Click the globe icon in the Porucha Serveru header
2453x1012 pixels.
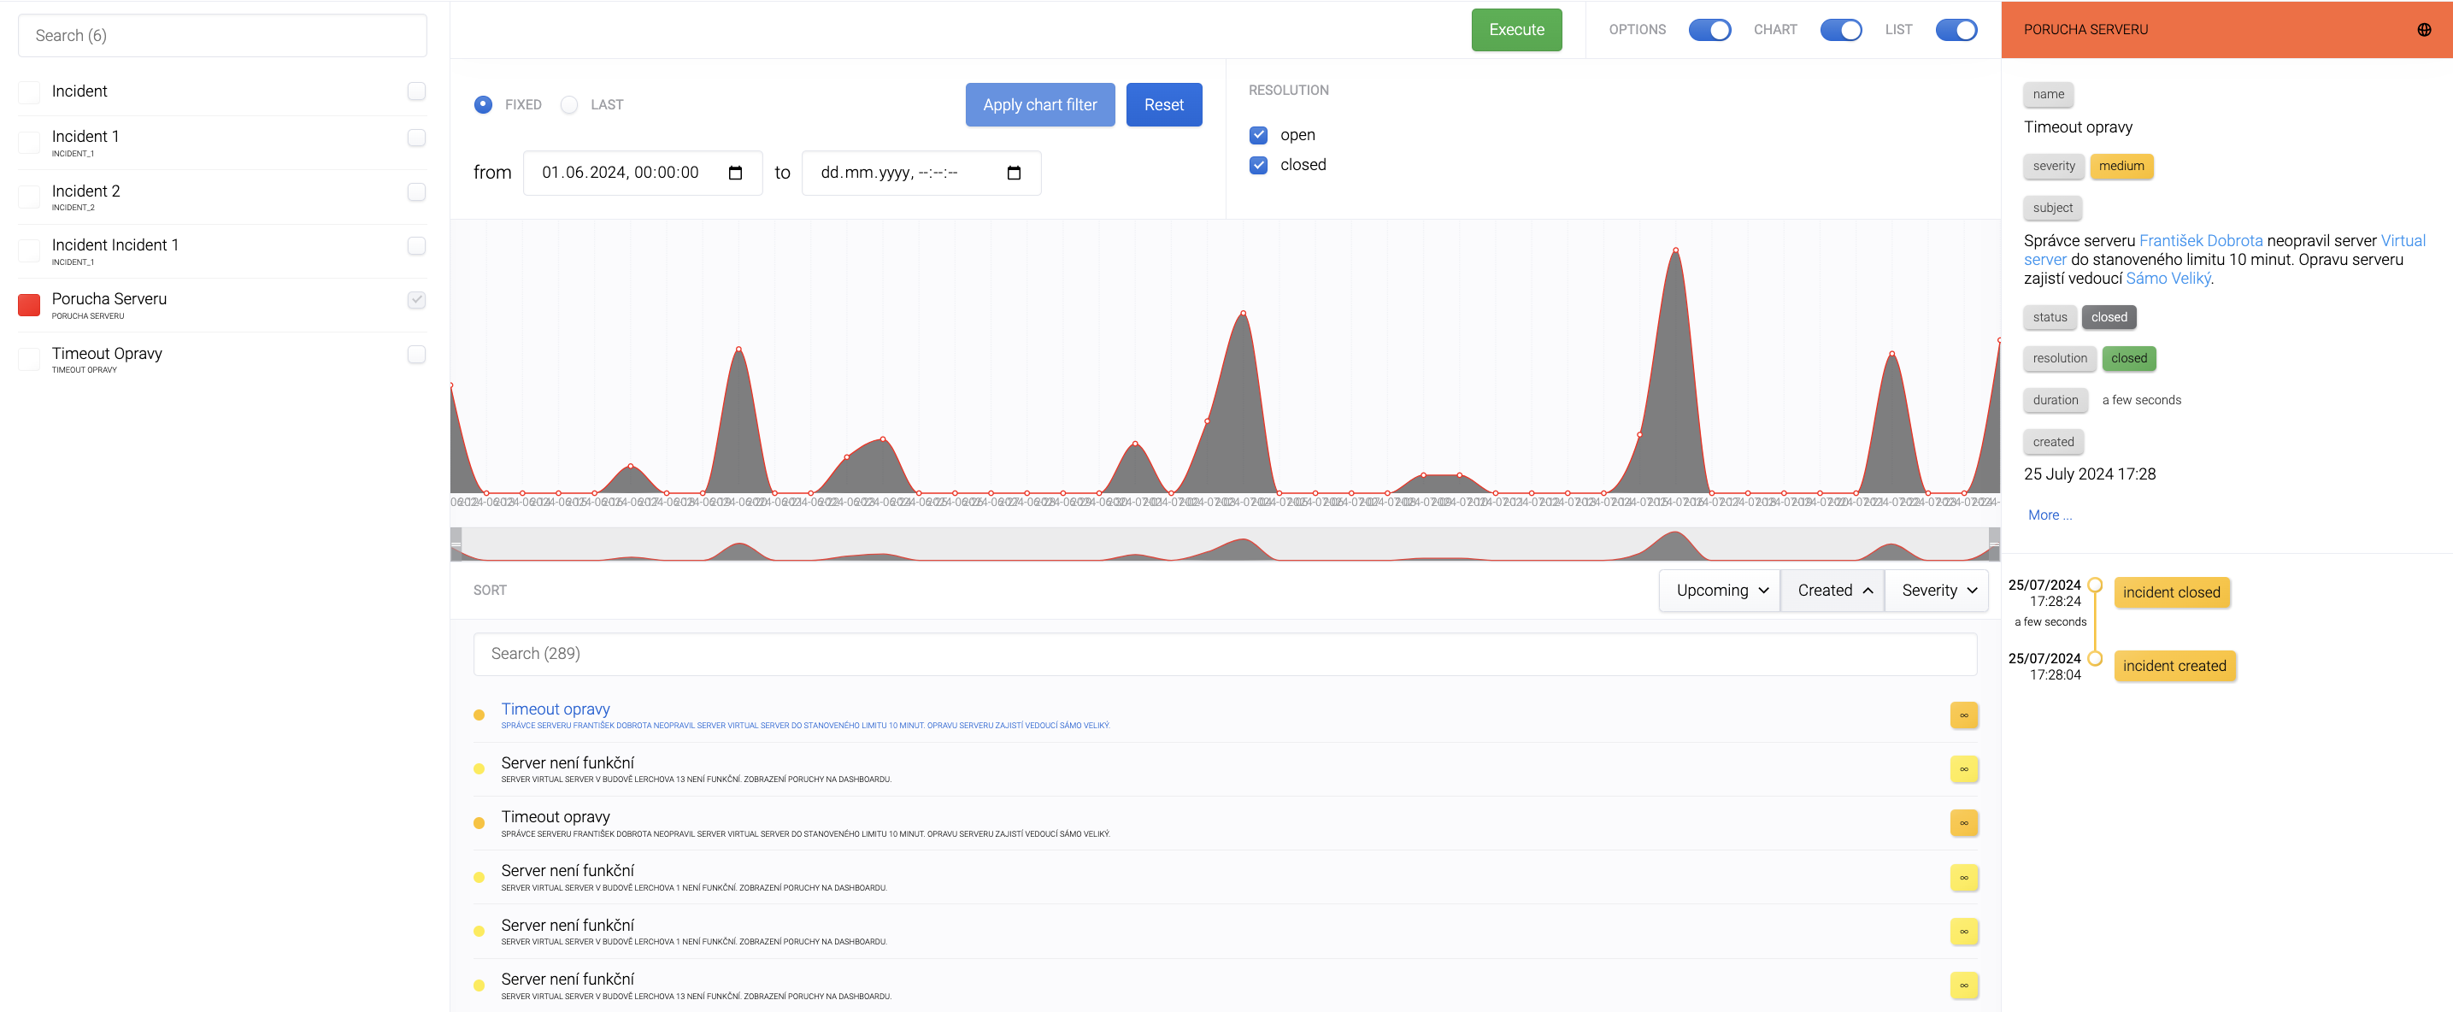pyautogui.click(x=2423, y=30)
